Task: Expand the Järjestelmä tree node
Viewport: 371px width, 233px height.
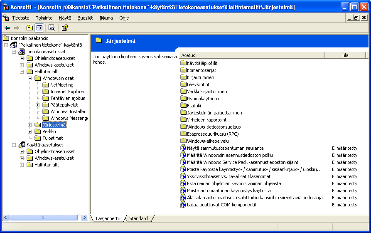Action: 29,125
